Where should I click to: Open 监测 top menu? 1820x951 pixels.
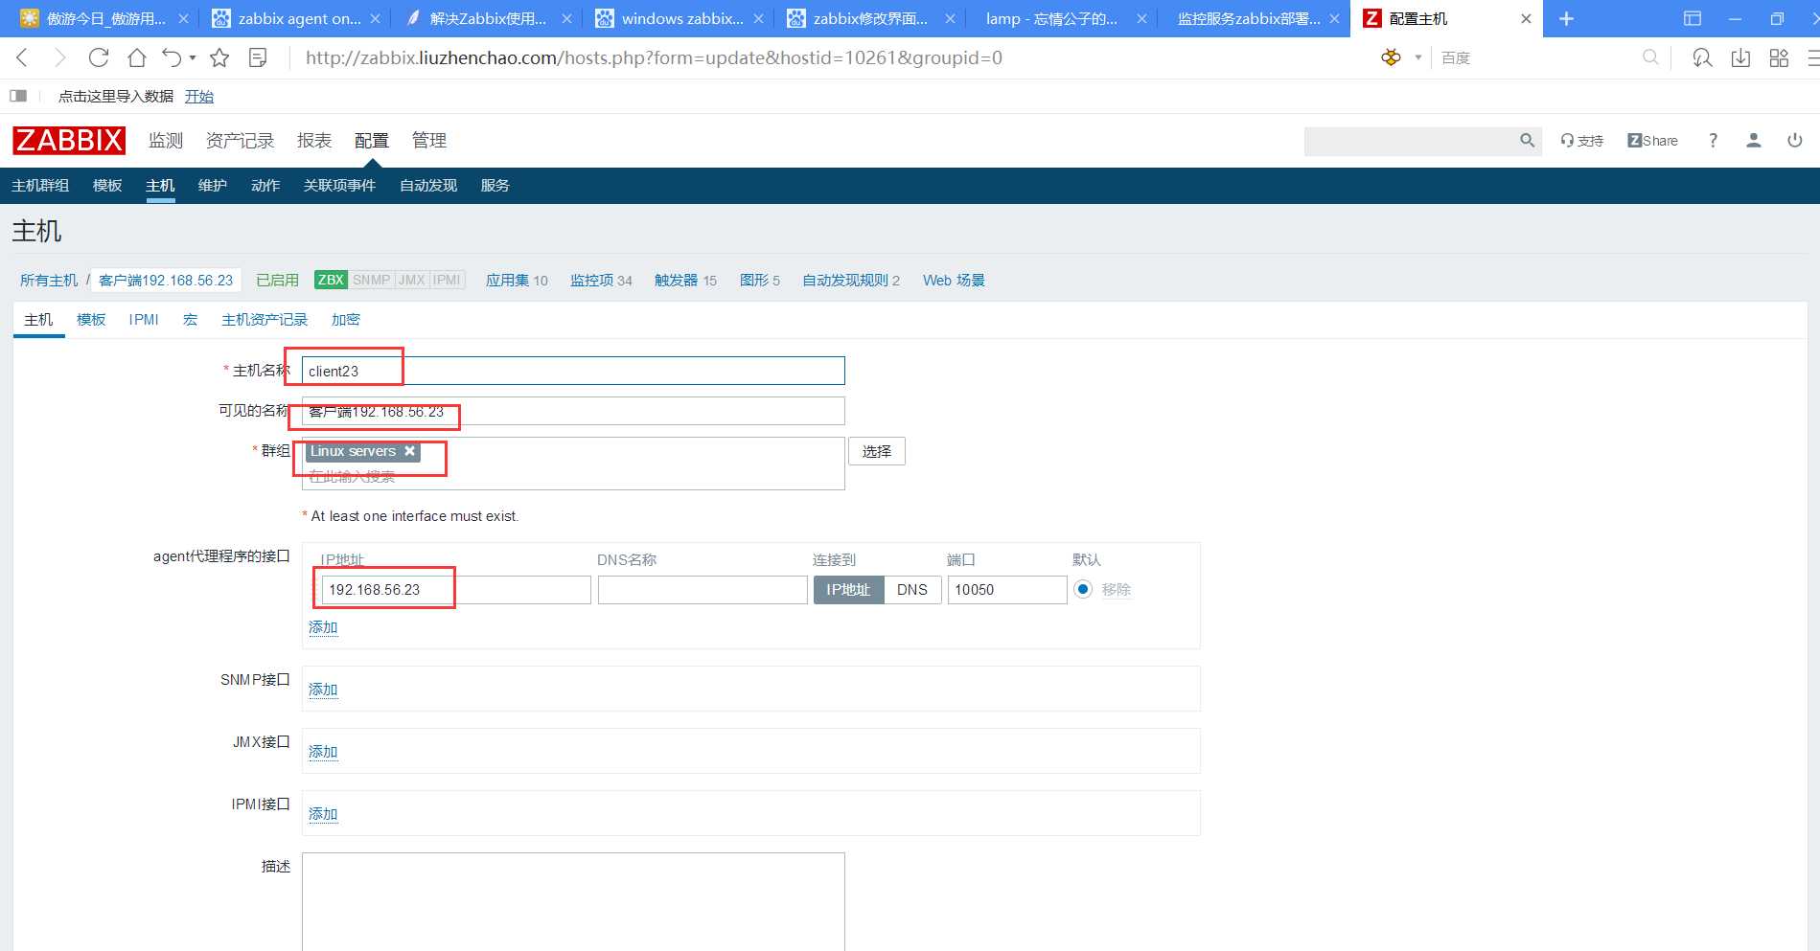pos(166,141)
